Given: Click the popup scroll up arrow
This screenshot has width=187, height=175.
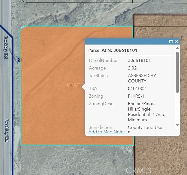Looking at the screenshot, I should pos(177,48).
